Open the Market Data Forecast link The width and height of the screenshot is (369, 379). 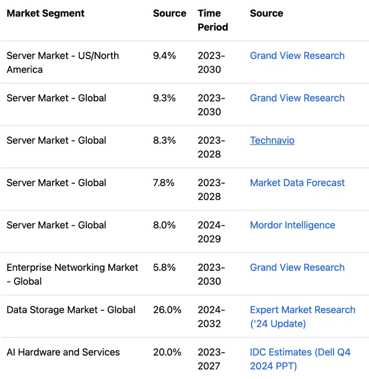[297, 183]
